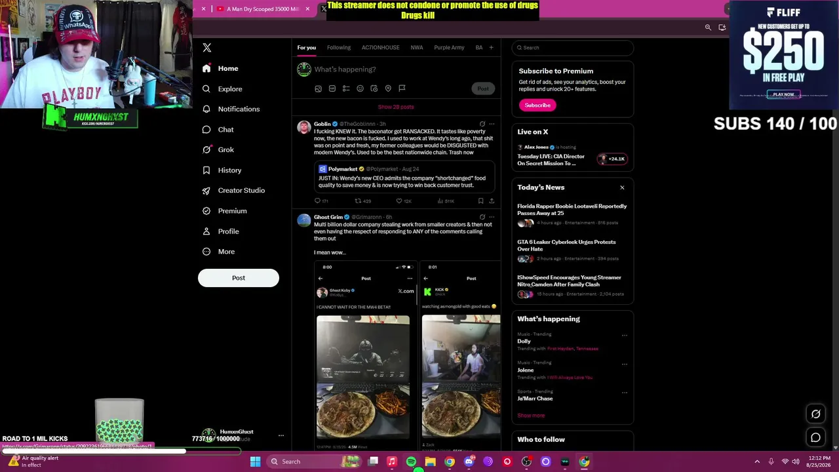This screenshot has width=839, height=472.
Task: Click the X logo in the sidebar
Action: tap(207, 48)
